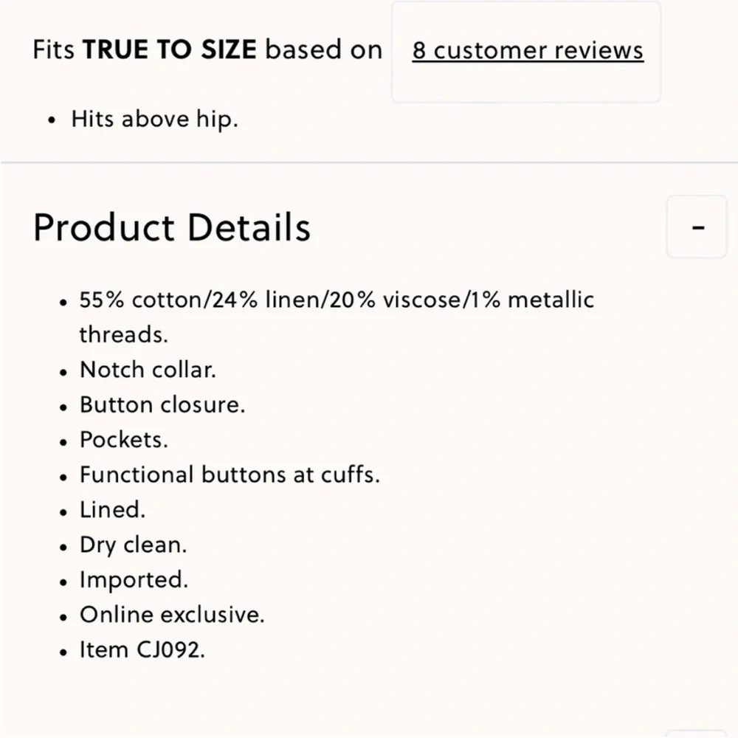The height and width of the screenshot is (738, 738).
Task: Click the Product Details heading
Action: point(172,227)
